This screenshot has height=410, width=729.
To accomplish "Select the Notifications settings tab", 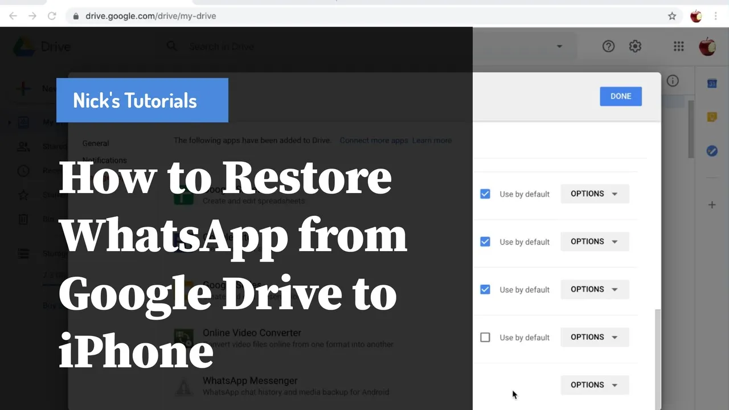I will [x=104, y=161].
